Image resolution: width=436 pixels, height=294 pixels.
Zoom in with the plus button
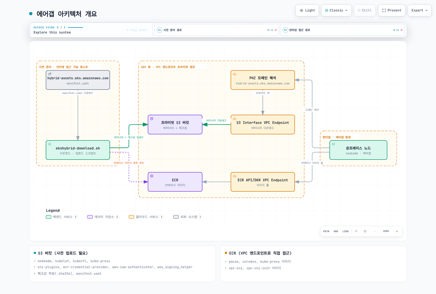tap(397, 231)
